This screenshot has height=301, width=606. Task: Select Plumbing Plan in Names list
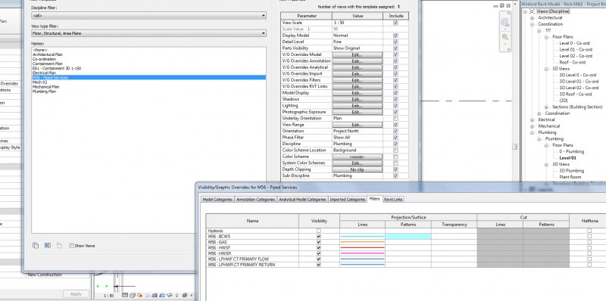(x=44, y=92)
